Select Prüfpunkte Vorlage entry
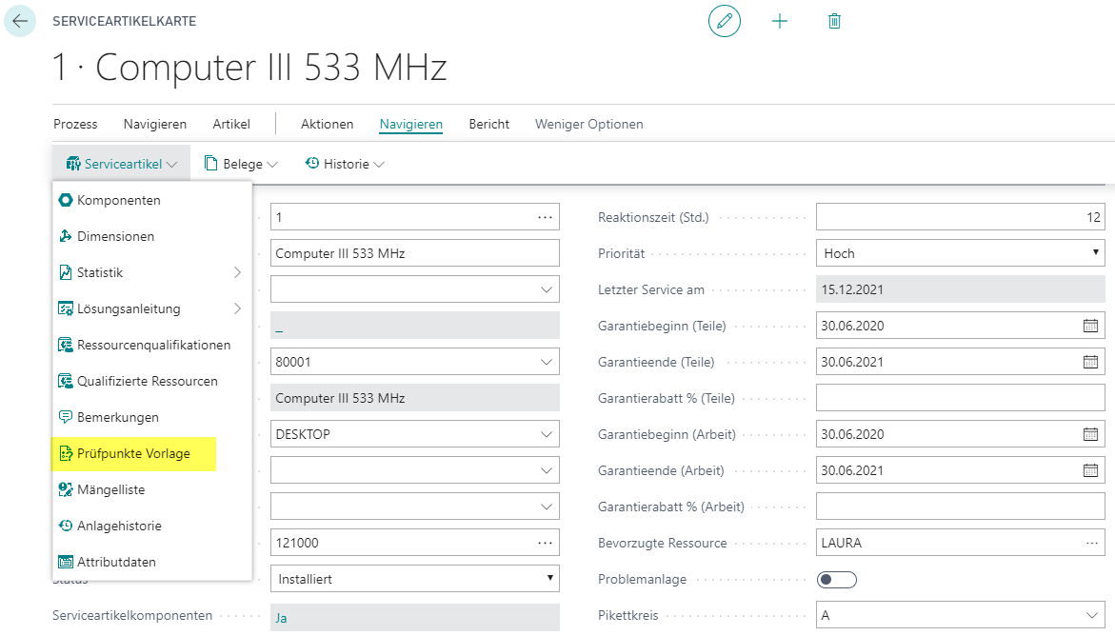The width and height of the screenshot is (1115, 636). tap(152, 454)
